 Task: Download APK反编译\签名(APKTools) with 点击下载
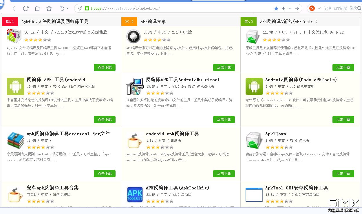pos(343,67)
